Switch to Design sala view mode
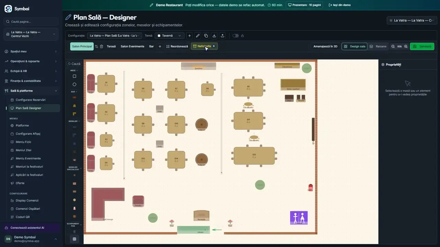Image resolution: width=440 pixels, height=247 pixels. click(354, 46)
